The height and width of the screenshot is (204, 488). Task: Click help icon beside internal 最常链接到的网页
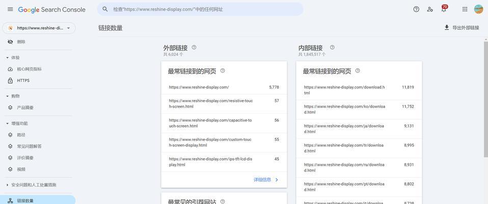[358, 71]
